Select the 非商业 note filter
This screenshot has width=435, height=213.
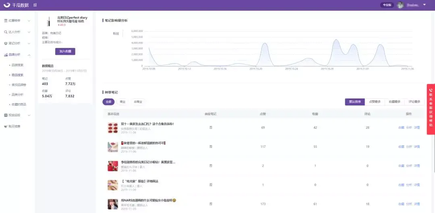pyautogui.click(x=138, y=102)
